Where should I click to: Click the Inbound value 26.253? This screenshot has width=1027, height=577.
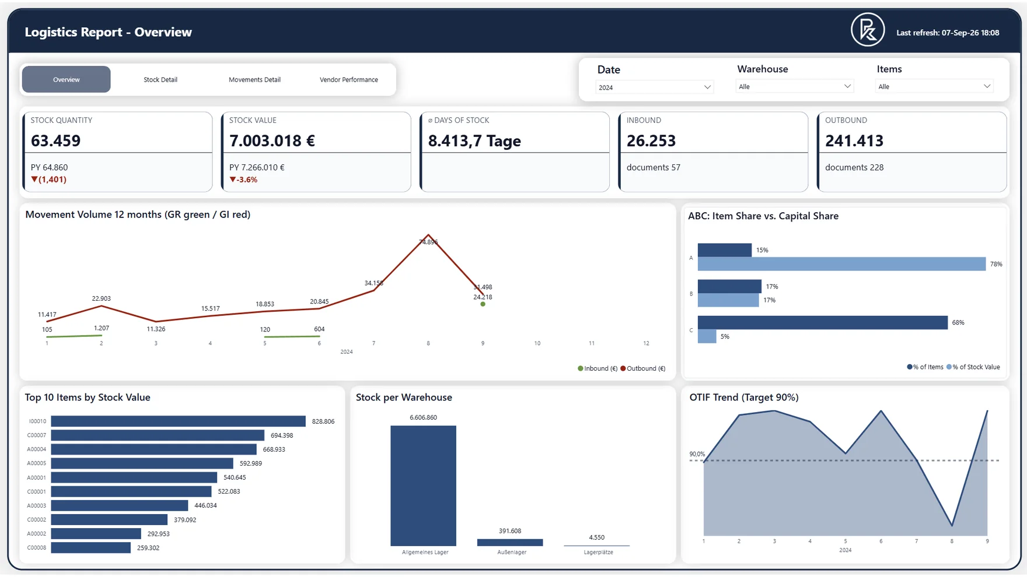point(651,141)
